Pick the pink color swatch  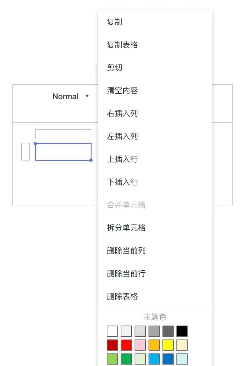click(x=140, y=345)
